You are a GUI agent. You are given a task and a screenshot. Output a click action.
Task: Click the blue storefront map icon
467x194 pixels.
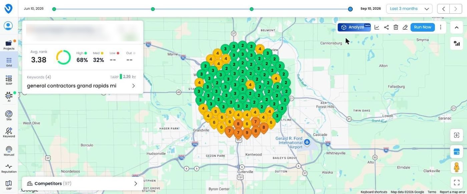click(x=457, y=152)
